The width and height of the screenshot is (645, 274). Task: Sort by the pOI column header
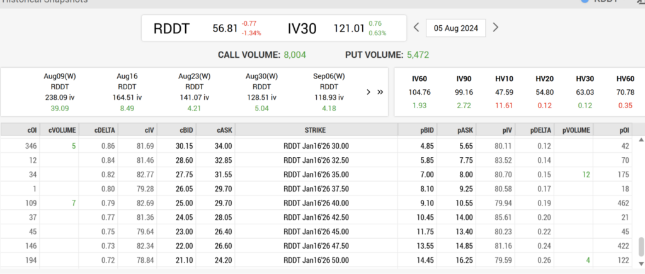pyautogui.click(x=613, y=130)
